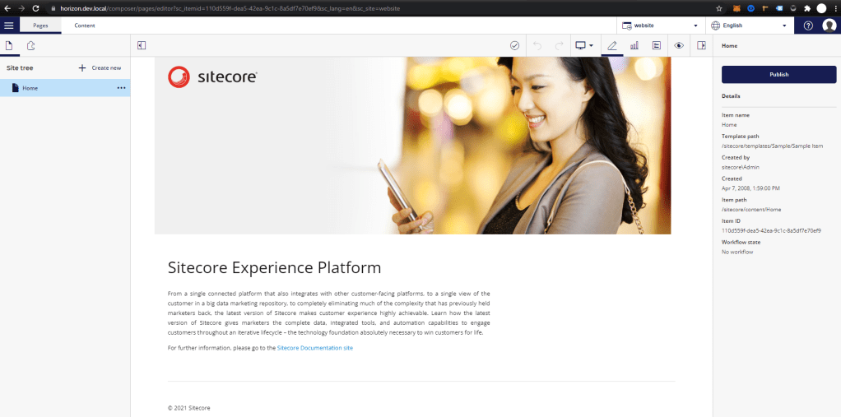Toggle preview with the eye icon
Image resolution: width=841 pixels, height=417 pixels.
point(679,45)
